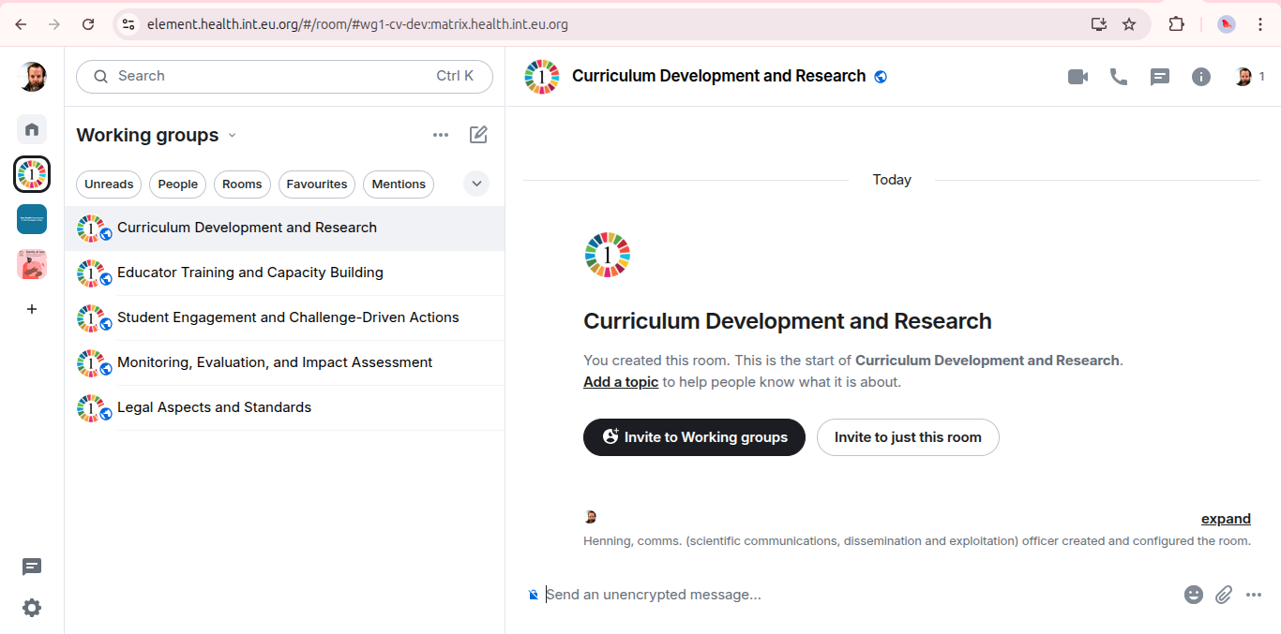Open Educator Training and Capacity Building room

tap(284, 273)
